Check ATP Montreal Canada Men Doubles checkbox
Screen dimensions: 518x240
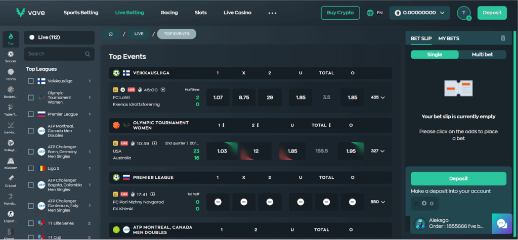coord(31,131)
